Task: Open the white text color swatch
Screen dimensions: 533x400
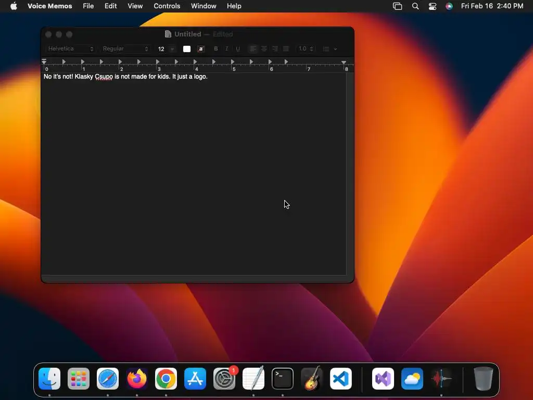Action: tap(187, 49)
